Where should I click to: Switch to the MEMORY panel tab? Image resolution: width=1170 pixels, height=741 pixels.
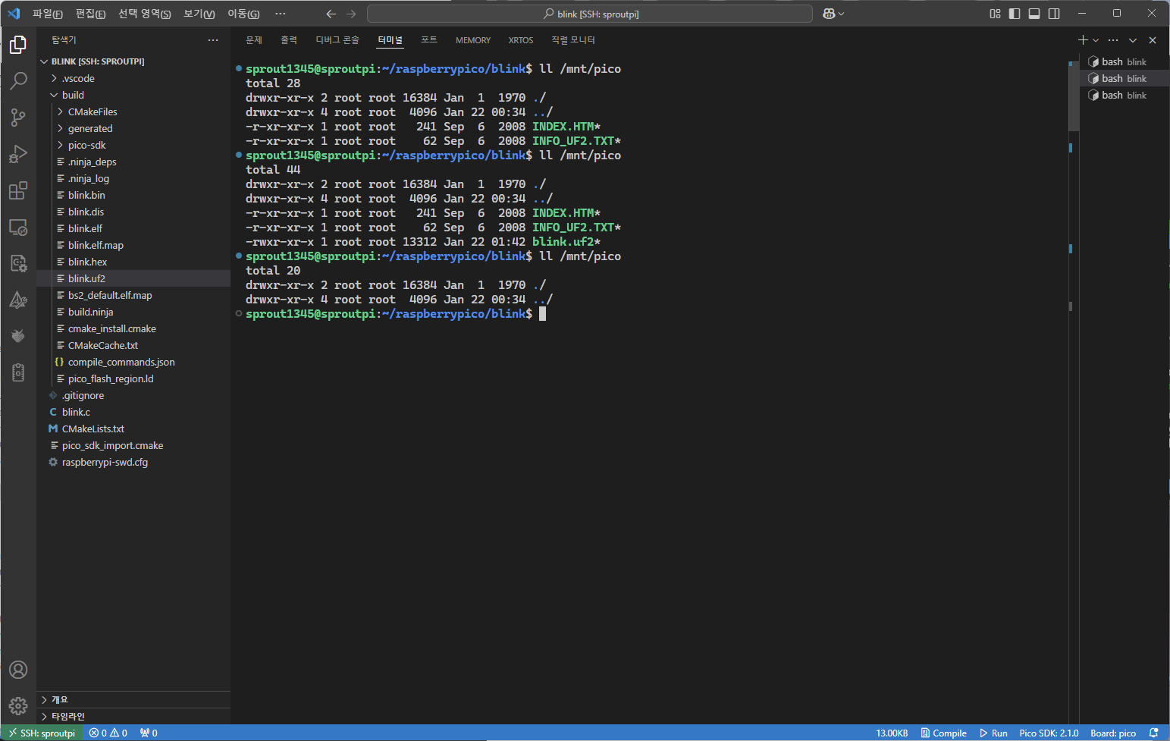(x=473, y=40)
